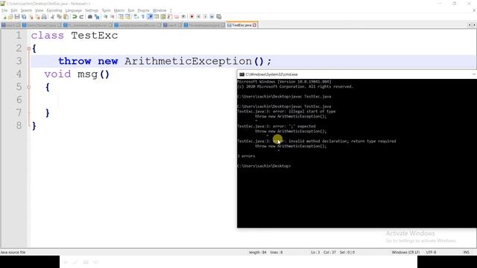Screen dimensions: 477x268
Task: Open the Encoding menu
Action: pos(54,10)
